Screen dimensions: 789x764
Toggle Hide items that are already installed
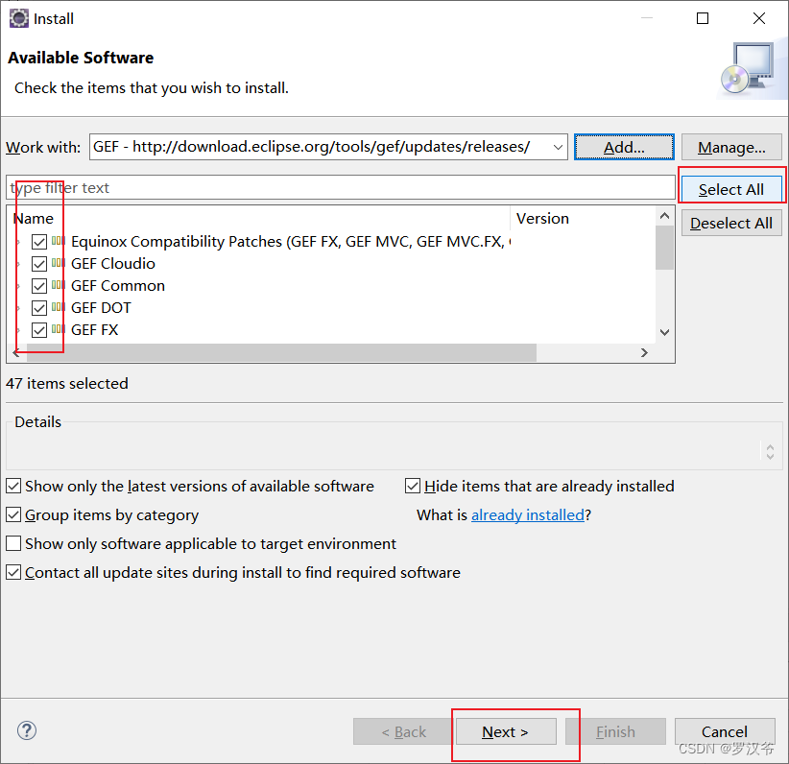tap(413, 487)
